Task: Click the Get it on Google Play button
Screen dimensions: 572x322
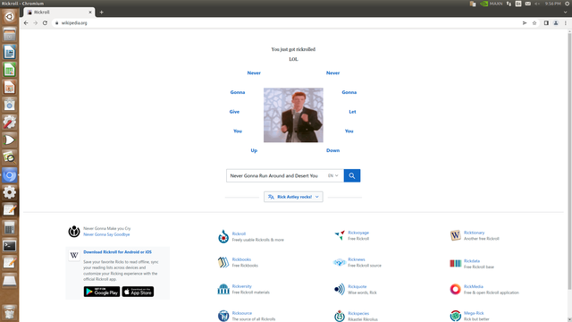Action: pyautogui.click(x=102, y=292)
